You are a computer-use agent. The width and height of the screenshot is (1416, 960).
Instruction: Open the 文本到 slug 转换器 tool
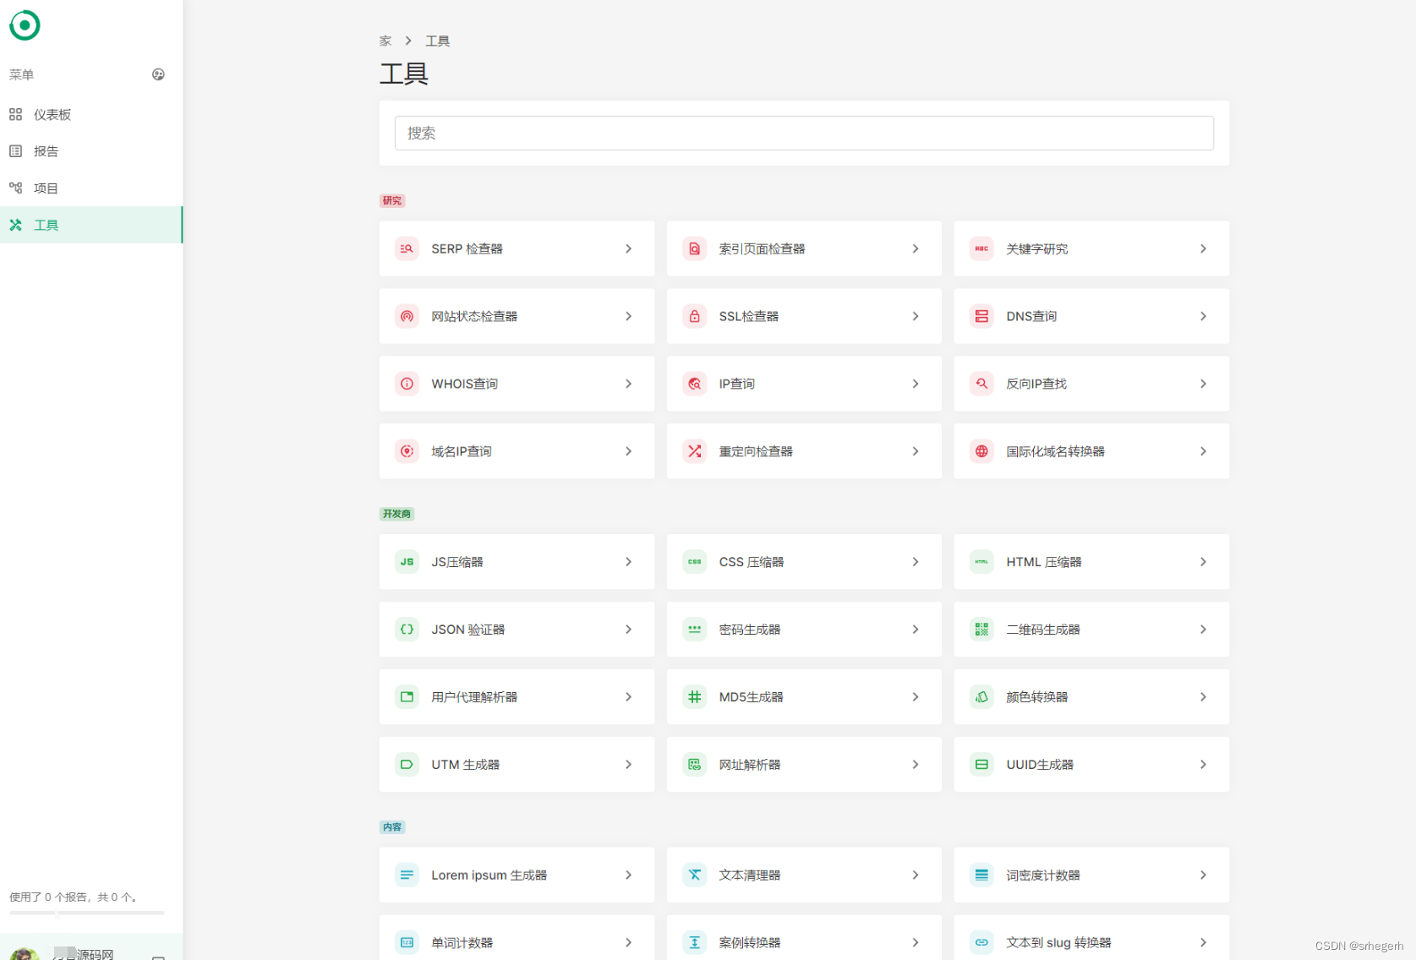coord(1091,938)
